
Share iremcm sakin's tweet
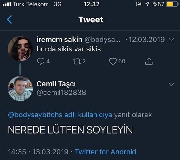click(x=149, y=61)
